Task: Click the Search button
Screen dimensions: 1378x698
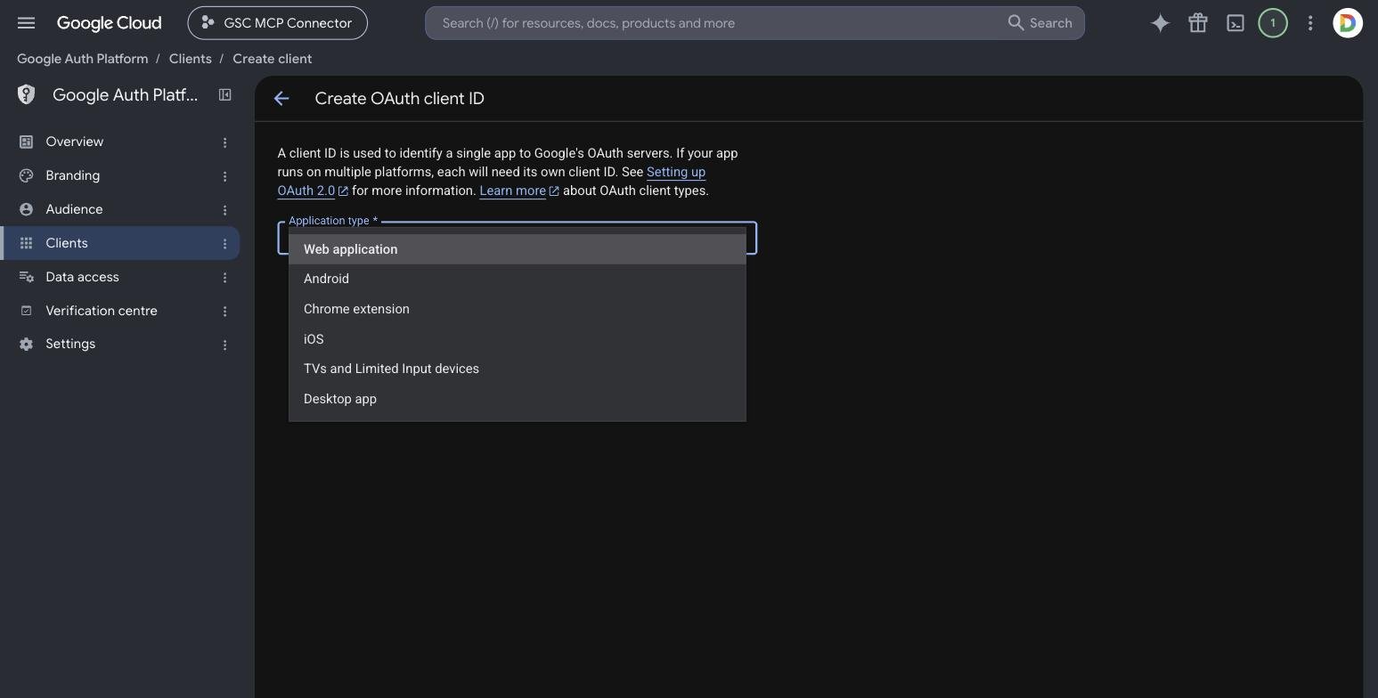Action: (1040, 23)
